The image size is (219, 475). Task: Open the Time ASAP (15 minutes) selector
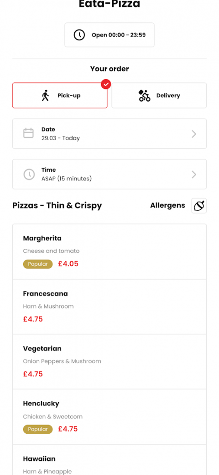click(109, 174)
